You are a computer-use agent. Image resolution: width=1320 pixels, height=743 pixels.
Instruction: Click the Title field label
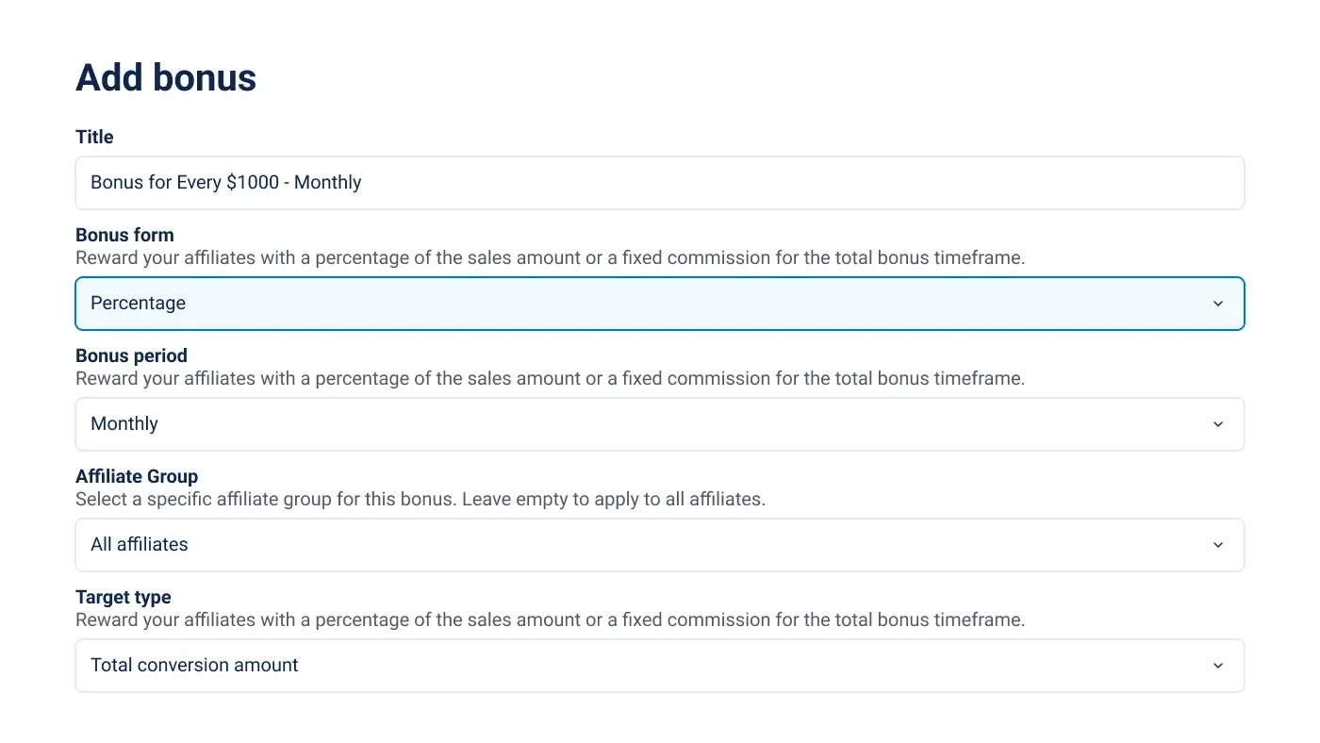[x=94, y=137]
